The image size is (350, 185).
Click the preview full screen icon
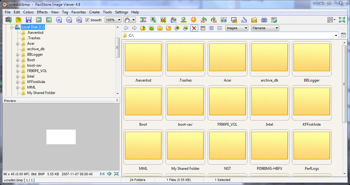tap(116, 174)
